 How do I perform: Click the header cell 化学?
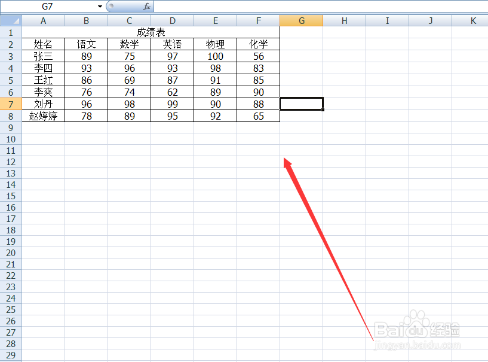(x=258, y=44)
